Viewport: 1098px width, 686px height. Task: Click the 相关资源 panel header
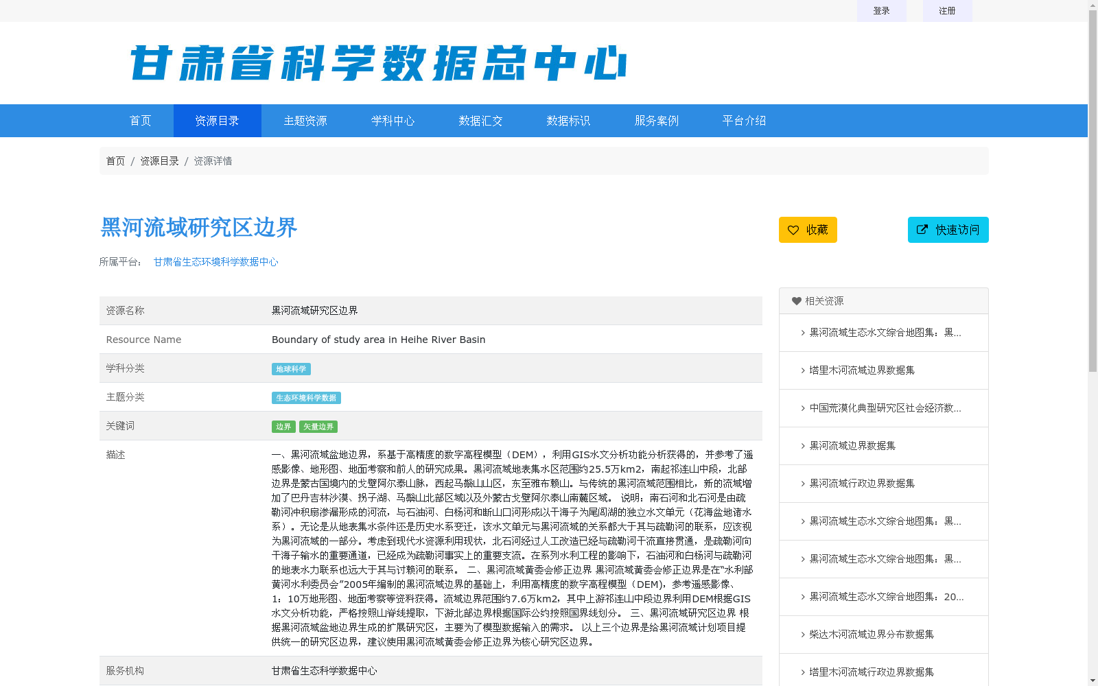tap(884, 301)
